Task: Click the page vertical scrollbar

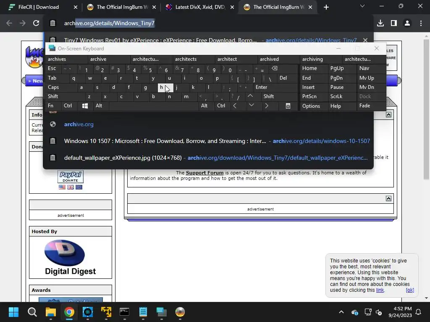Action: [x=426, y=109]
